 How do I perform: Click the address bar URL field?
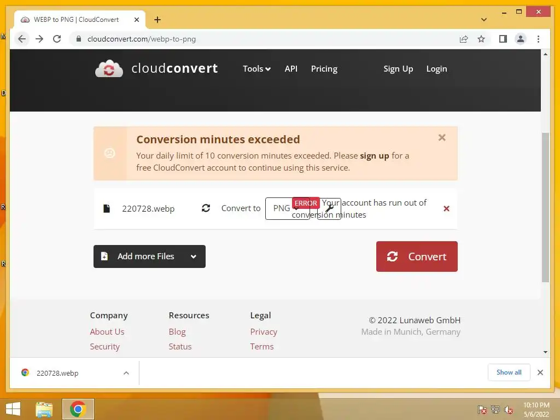tap(264, 39)
